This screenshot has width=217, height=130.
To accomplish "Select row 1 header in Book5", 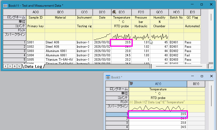I will (x=117, y=114).
